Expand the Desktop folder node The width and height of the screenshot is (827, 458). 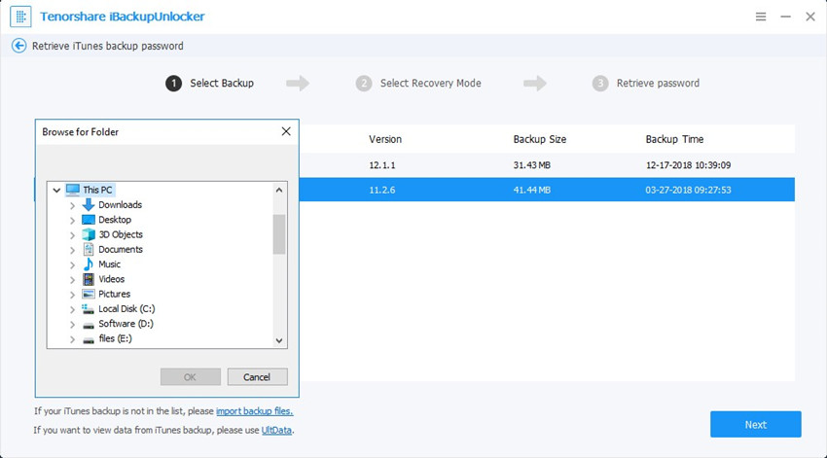click(x=72, y=221)
